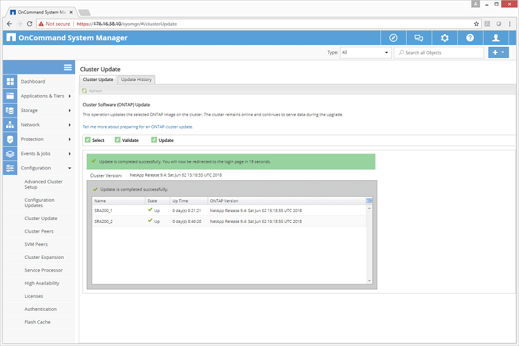Open Licenses in the sidebar
This screenshot has height=346, width=519.
coord(34,296)
